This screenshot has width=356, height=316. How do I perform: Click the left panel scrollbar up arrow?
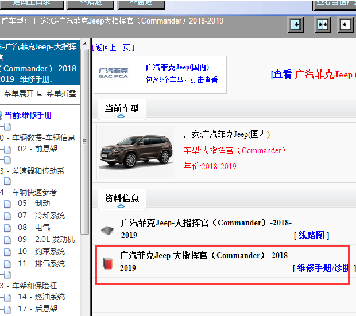(x=85, y=44)
